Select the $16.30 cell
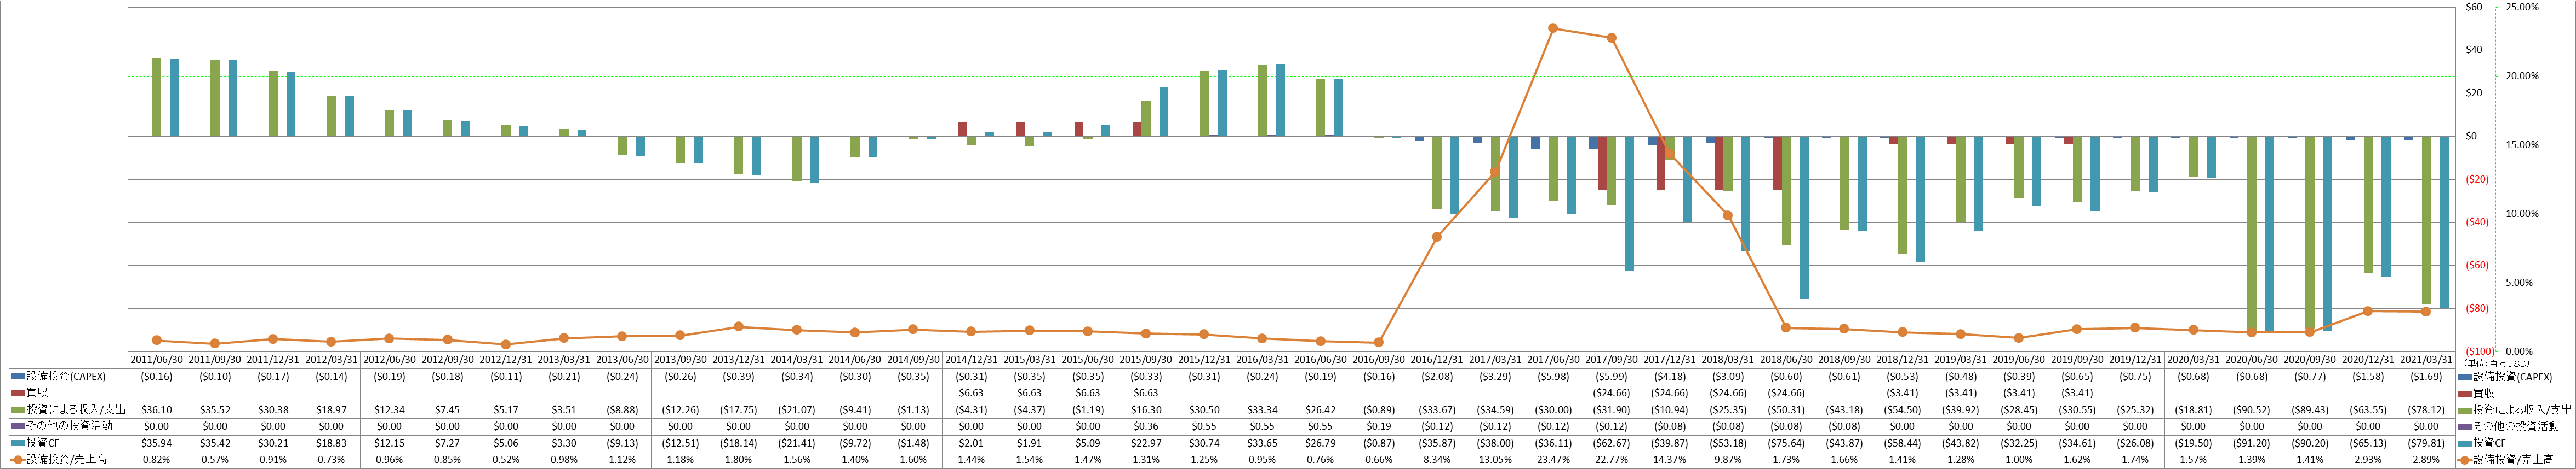This screenshot has width=2576, height=469. [1146, 410]
